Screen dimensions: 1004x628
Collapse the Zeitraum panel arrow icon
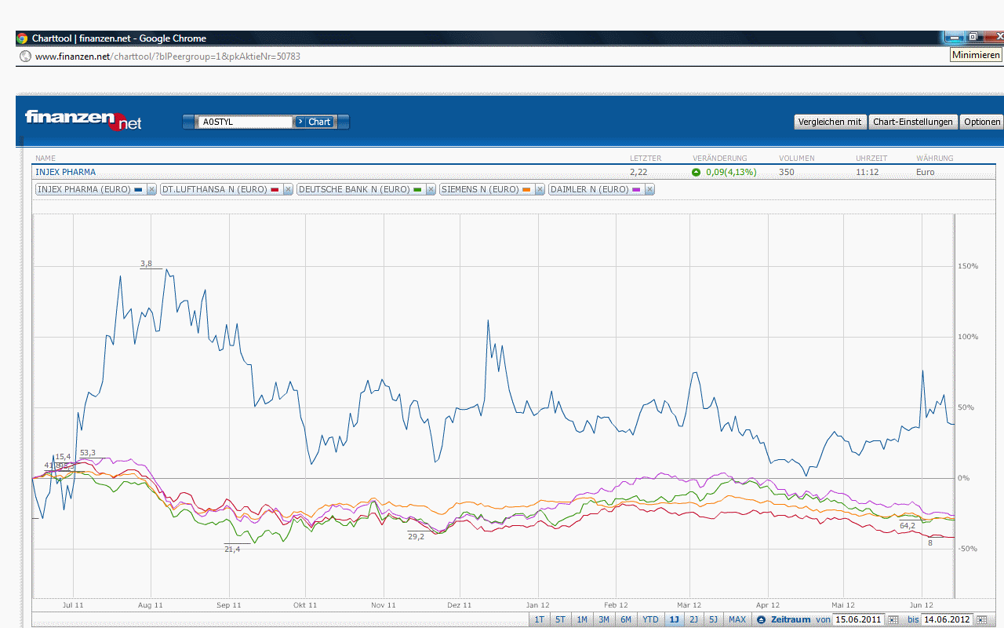[761, 620]
